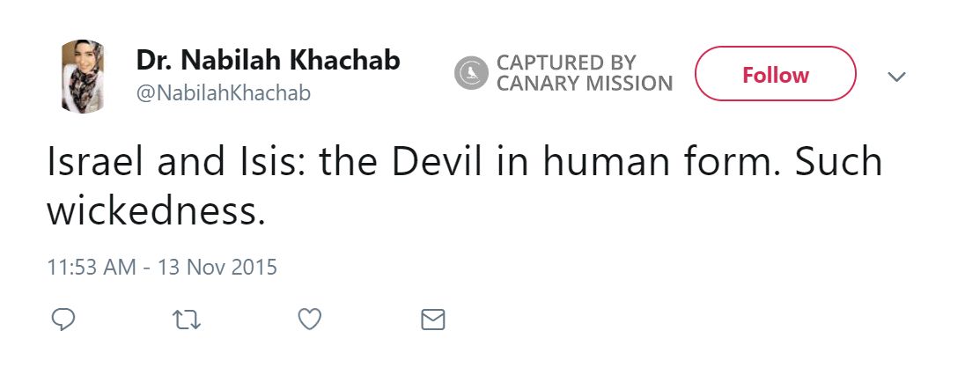Click the word "Such" ending the first line
This screenshot has width=965, height=375.
(840, 164)
